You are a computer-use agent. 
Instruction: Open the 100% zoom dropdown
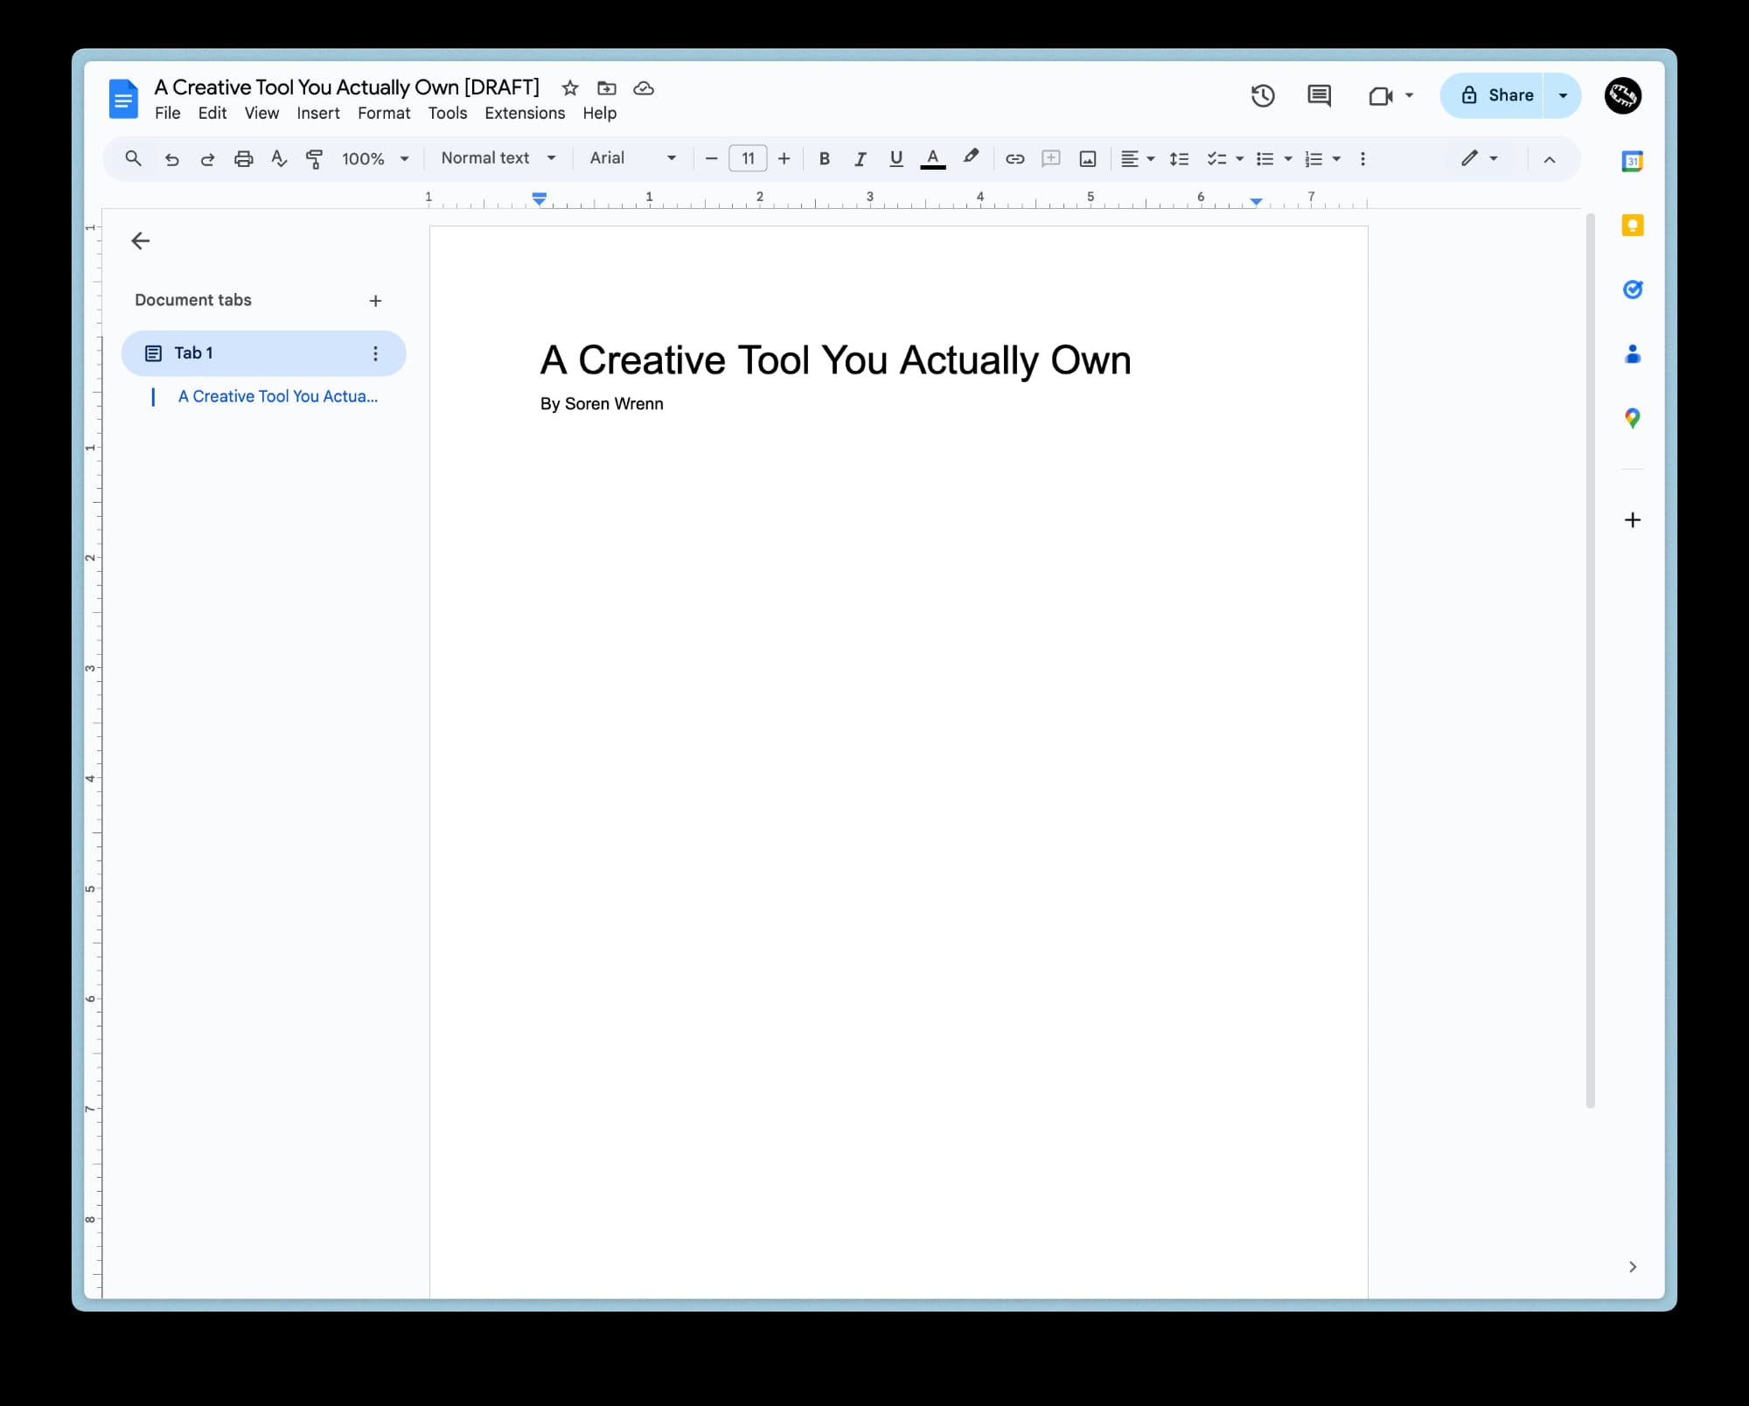[x=375, y=158]
